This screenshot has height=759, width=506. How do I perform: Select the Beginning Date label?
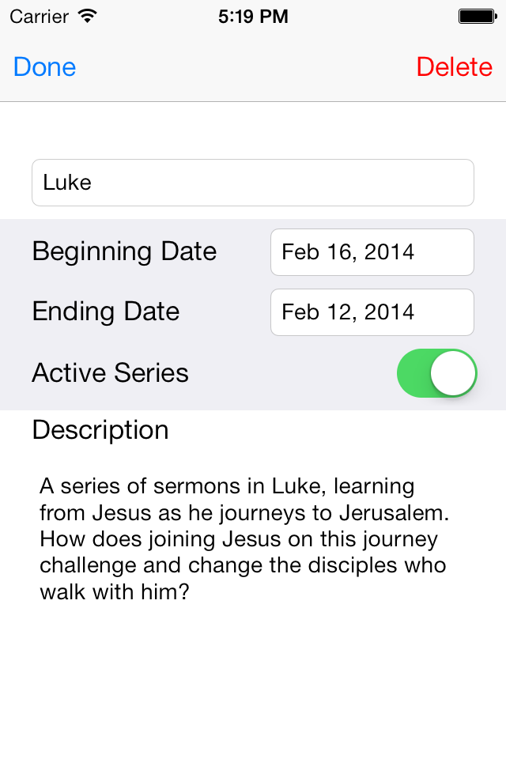[x=124, y=251]
